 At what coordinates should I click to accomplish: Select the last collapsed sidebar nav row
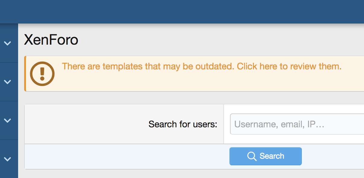point(9,159)
